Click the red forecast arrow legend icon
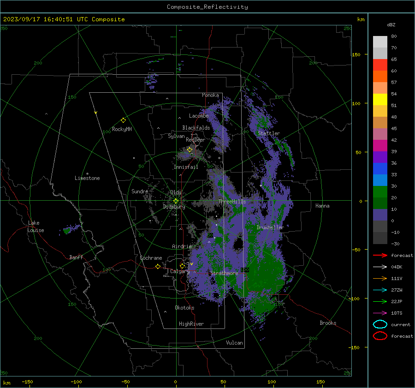Screen dimensions: 415x388 tap(380, 255)
